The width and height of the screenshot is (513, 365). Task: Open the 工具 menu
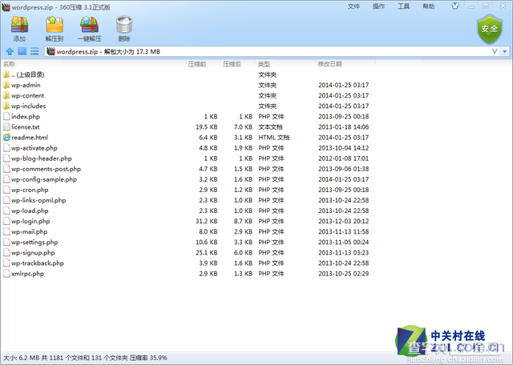(403, 6)
